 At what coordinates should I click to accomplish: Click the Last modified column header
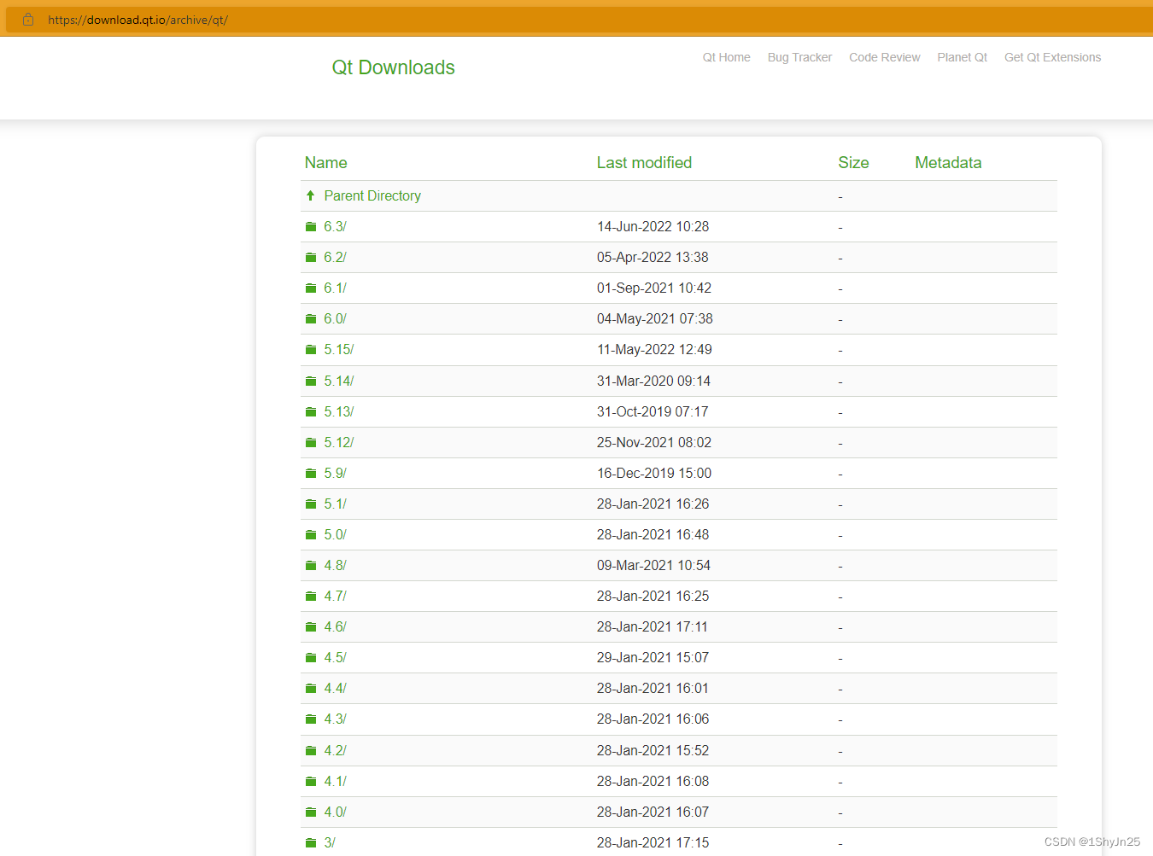644,162
